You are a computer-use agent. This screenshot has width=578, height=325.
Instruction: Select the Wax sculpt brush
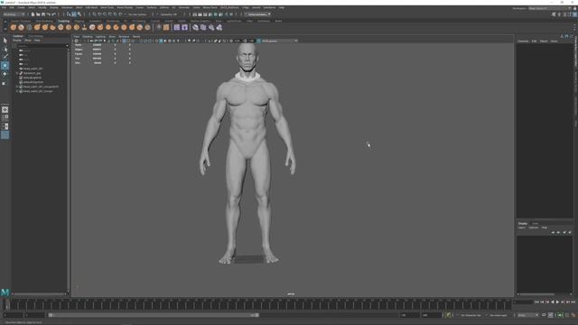(92, 27)
